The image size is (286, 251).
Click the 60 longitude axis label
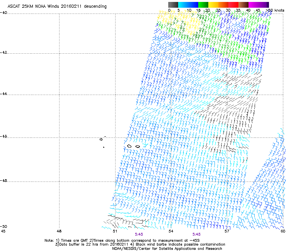pyautogui.click(x=283, y=231)
